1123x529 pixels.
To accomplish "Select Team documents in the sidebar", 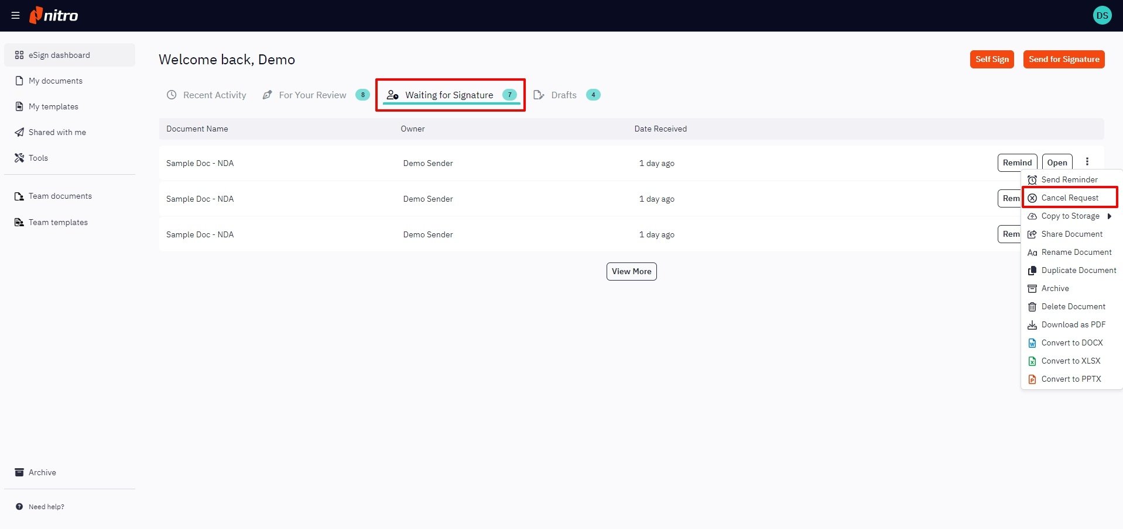I will point(60,196).
